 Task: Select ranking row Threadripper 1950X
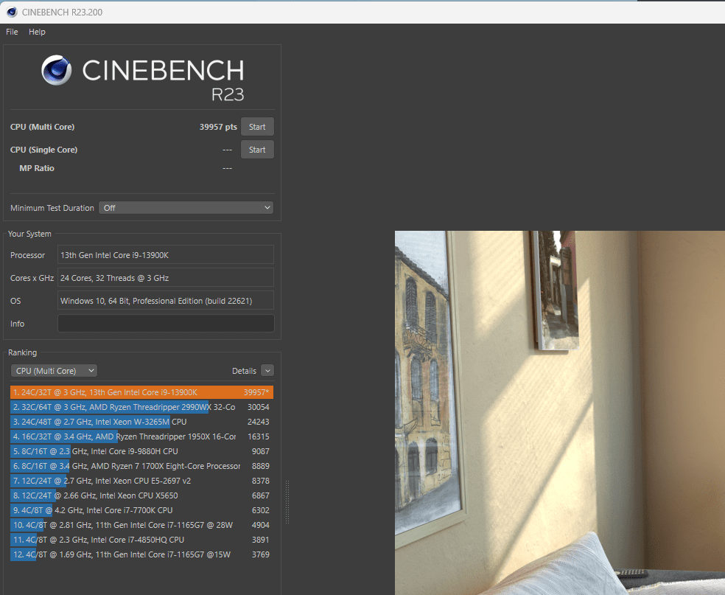click(x=141, y=436)
